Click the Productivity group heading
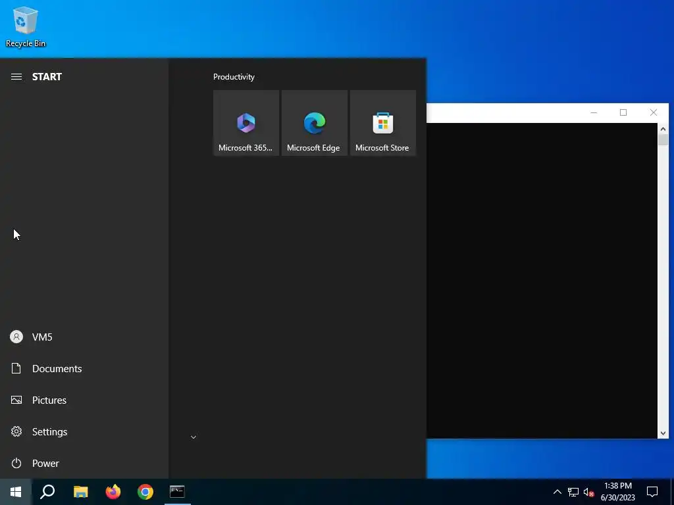Screen dimensions: 674x505 pyautogui.click(x=234, y=77)
